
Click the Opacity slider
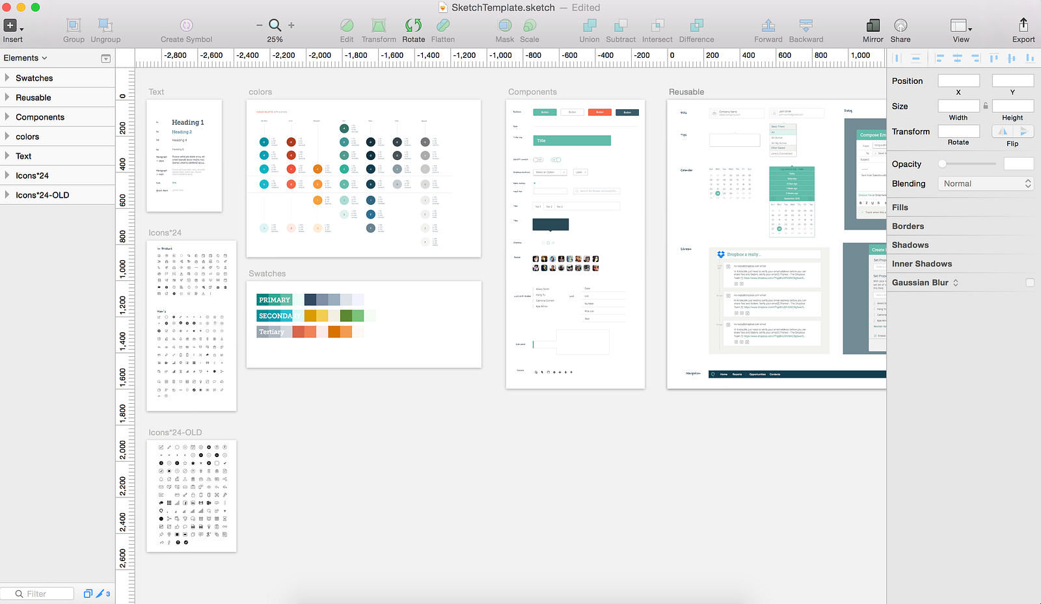point(968,164)
